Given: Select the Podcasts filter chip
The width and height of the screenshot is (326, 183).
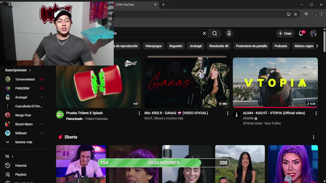Looking at the screenshot, I should [281, 46].
